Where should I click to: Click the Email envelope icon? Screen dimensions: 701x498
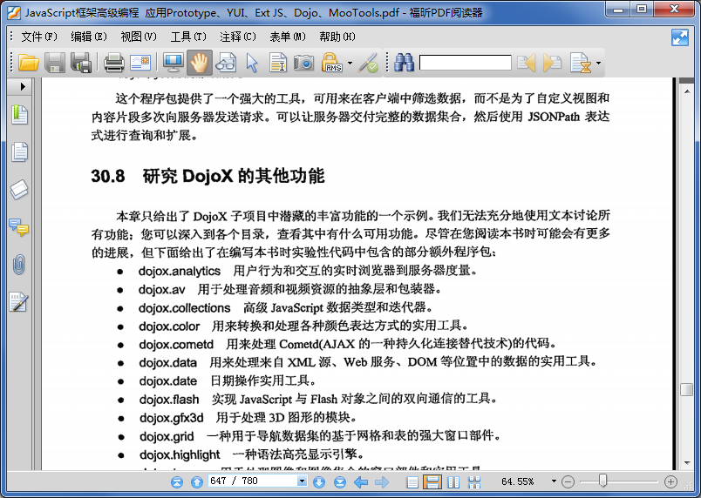pyautogui.click(x=140, y=63)
